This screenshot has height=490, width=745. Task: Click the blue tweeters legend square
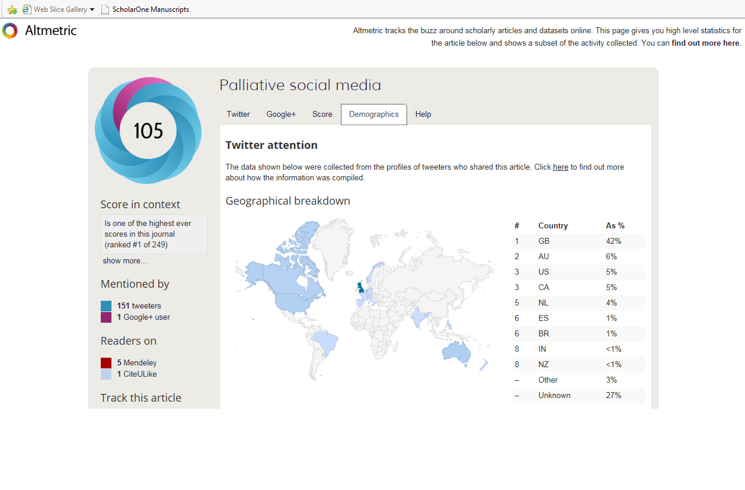106,306
